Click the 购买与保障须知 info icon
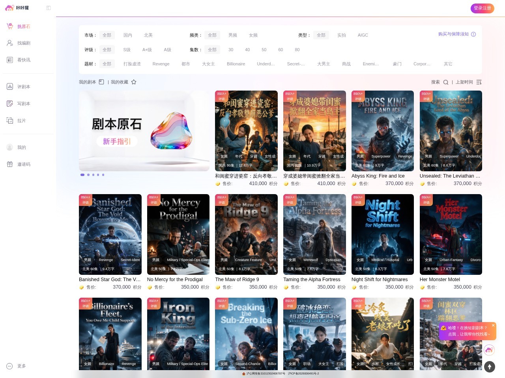This screenshot has width=505, height=378. [x=473, y=34]
